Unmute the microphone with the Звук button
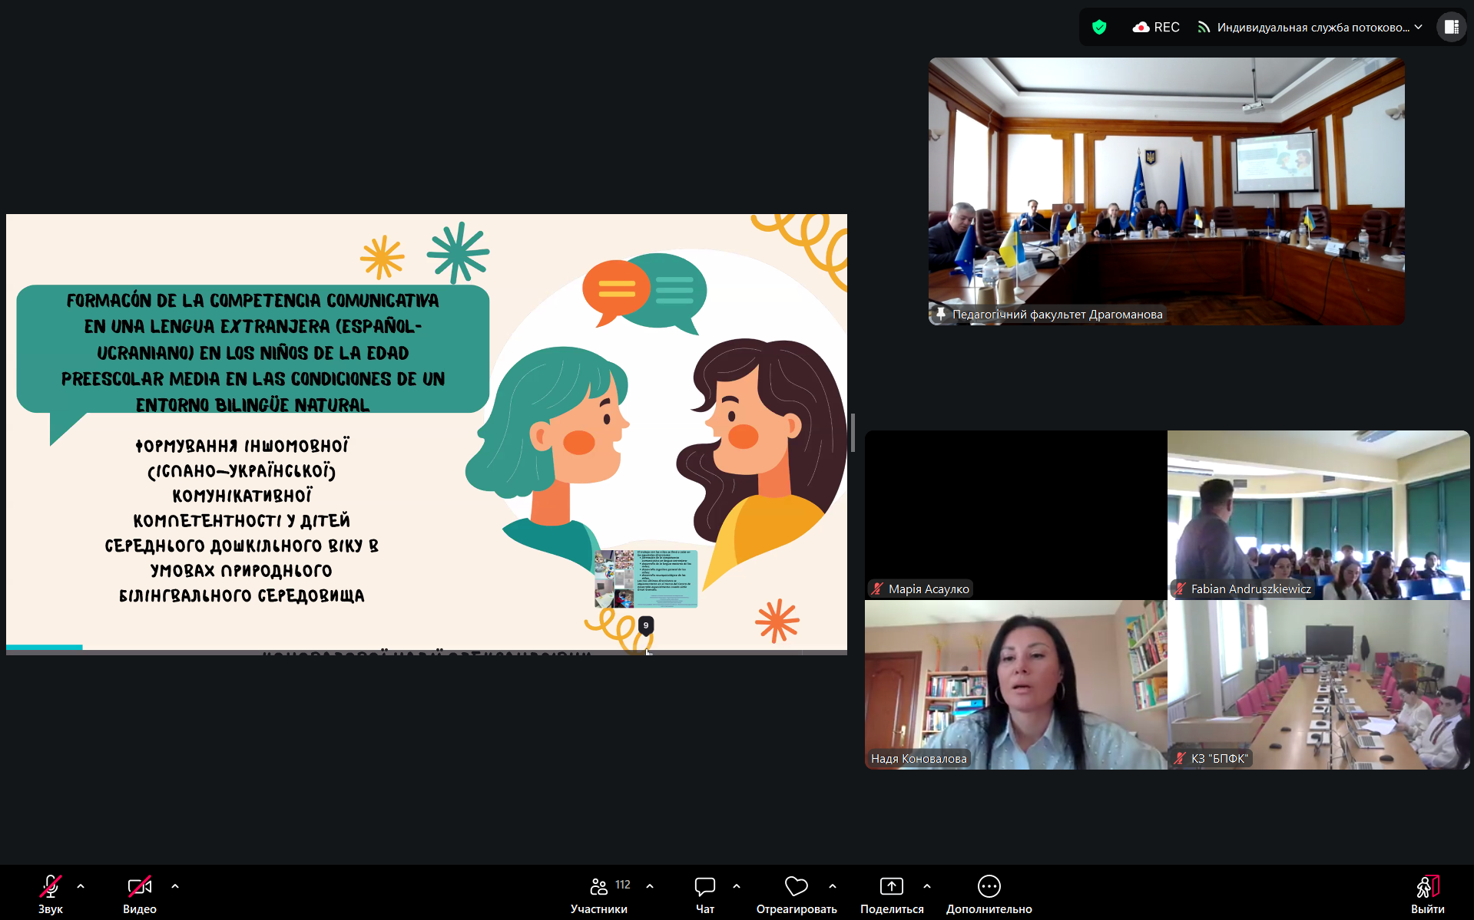This screenshot has height=920, width=1474. pyautogui.click(x=51, y=893)
